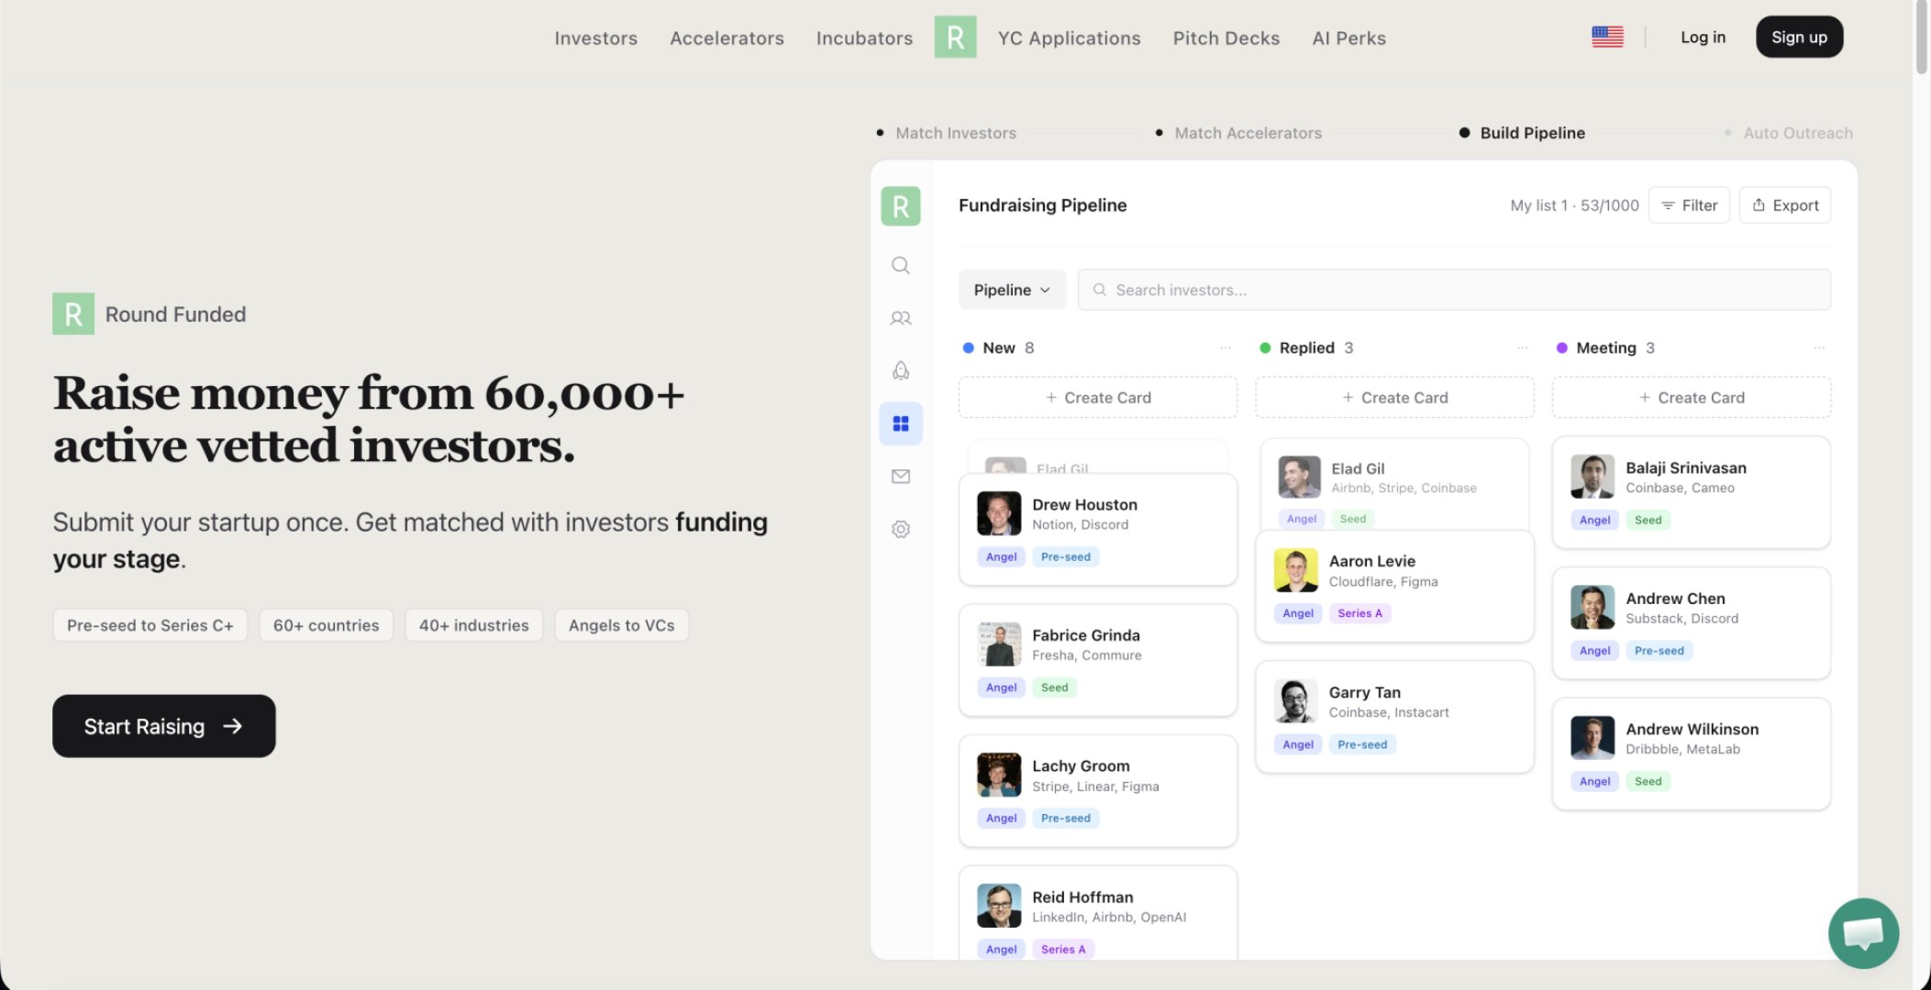Open the Filter button
This screenshot has width=1931, height=990.
tap(1689, 205)
